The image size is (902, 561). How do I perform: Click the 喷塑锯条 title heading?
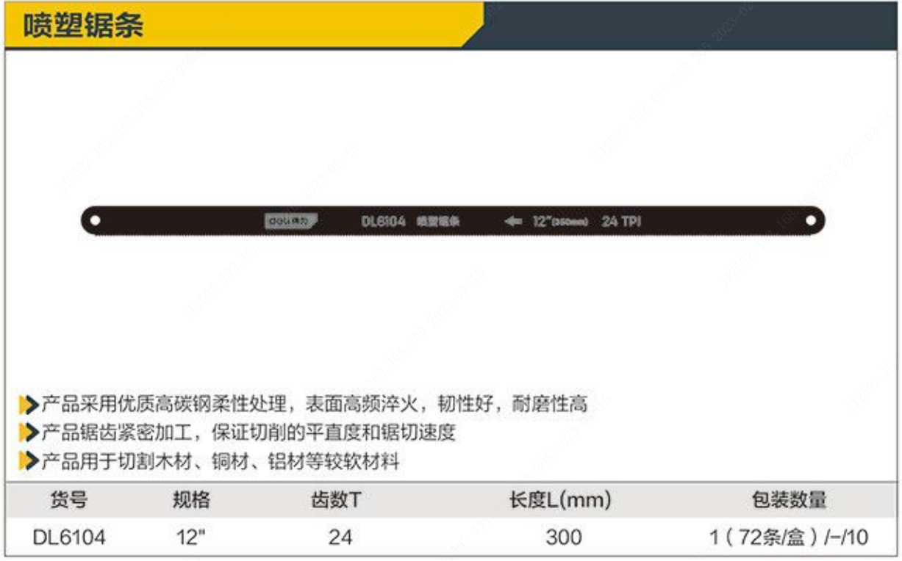(x=82, y=26)
